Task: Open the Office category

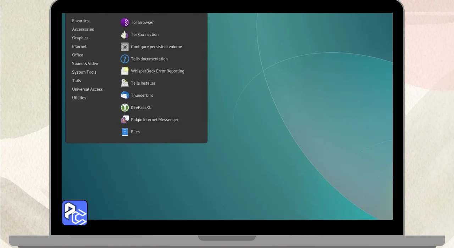Action: coord(78,55)
